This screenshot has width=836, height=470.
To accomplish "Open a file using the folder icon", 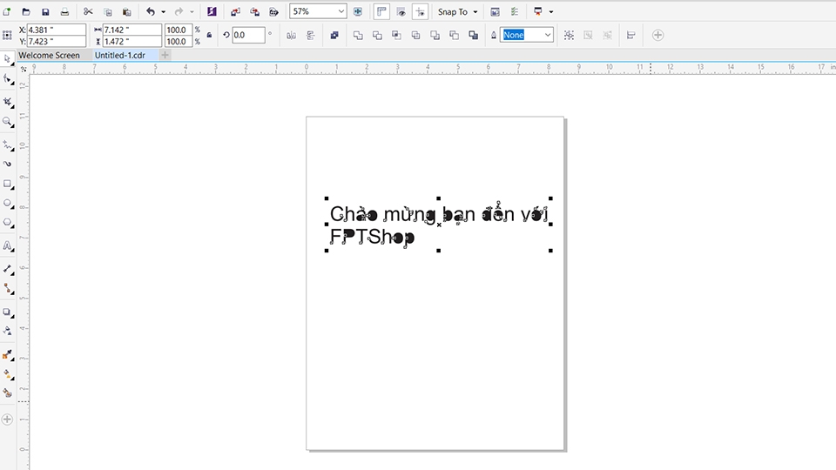I will (x=26, y=11).
